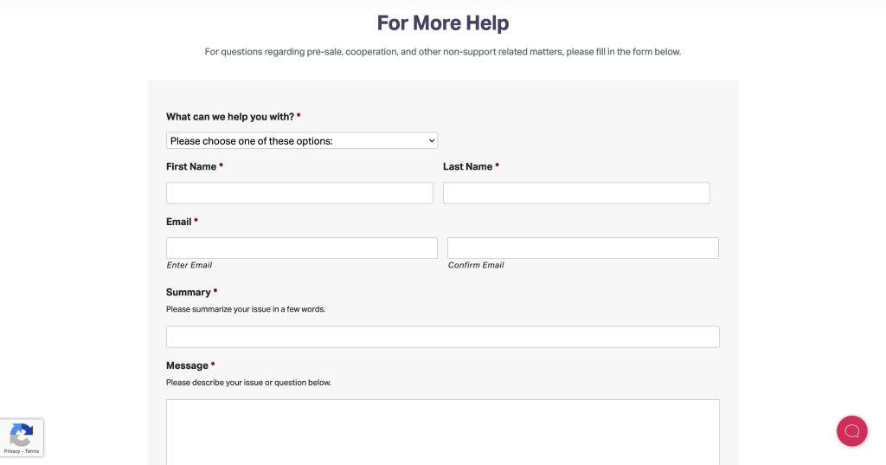Image resolution: width=886 pixels, height=465 pixels.
Task: Click the Last Name label
Action: (467, 166)
